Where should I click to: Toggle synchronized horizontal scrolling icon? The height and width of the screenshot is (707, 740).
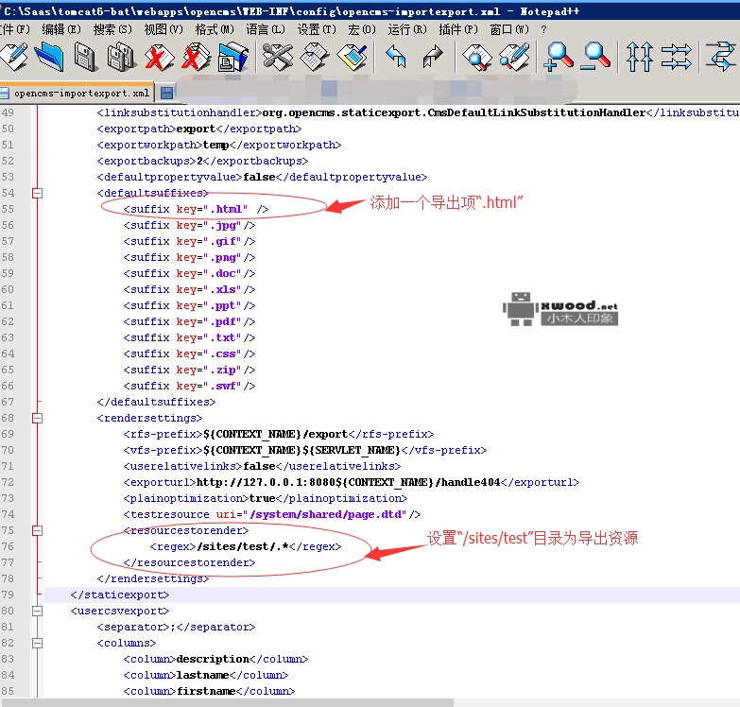tap(677, 57)
